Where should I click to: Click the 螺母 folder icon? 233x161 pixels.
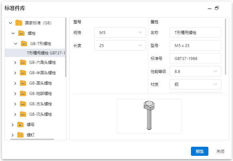coord(20,124)
